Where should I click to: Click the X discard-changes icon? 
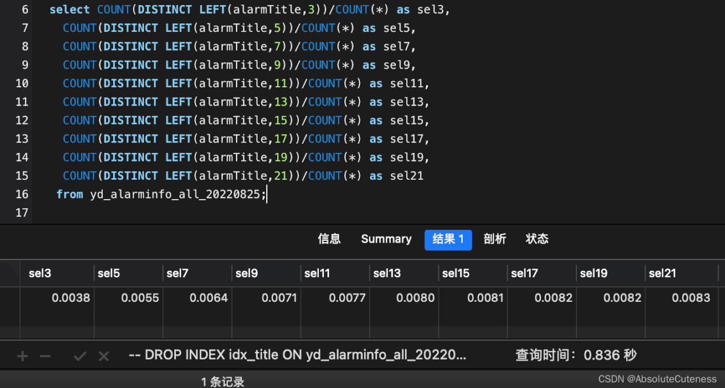(103, 357)
